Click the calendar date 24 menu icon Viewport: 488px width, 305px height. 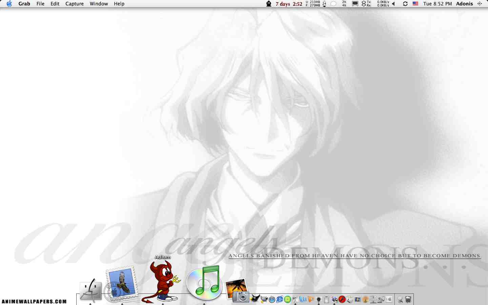(x=324, y=4)
